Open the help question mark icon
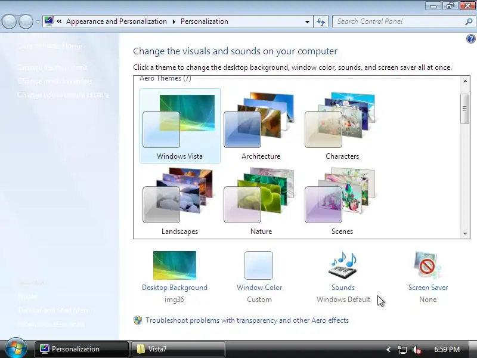 470,39
